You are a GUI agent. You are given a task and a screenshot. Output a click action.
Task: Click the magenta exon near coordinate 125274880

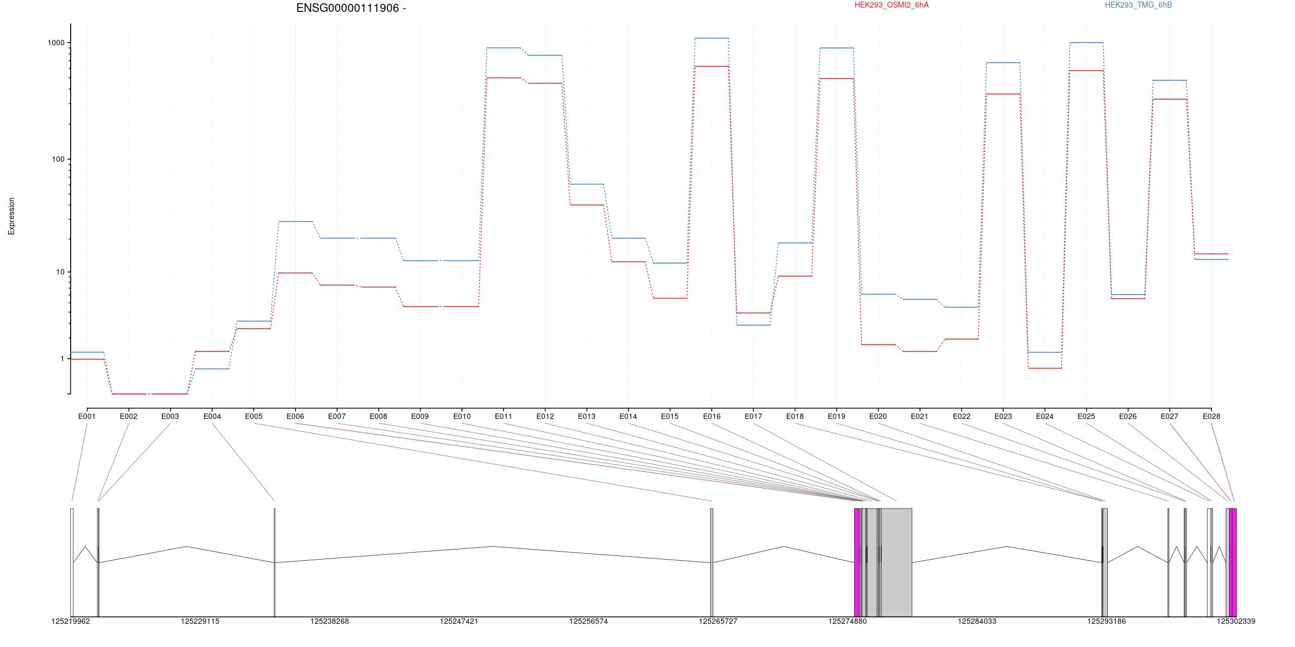point(857,562)
